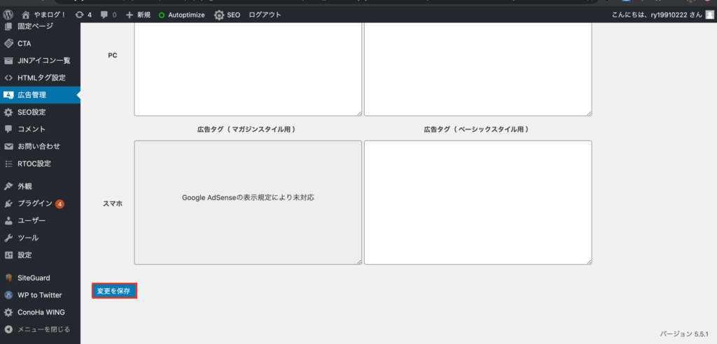
Task: Click the 外観 paintbrush icon
Action: [x=8, y=187]
